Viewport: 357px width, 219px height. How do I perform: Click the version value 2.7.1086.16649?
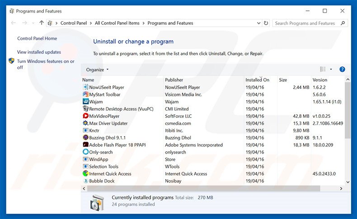click(x=328, y=123)
